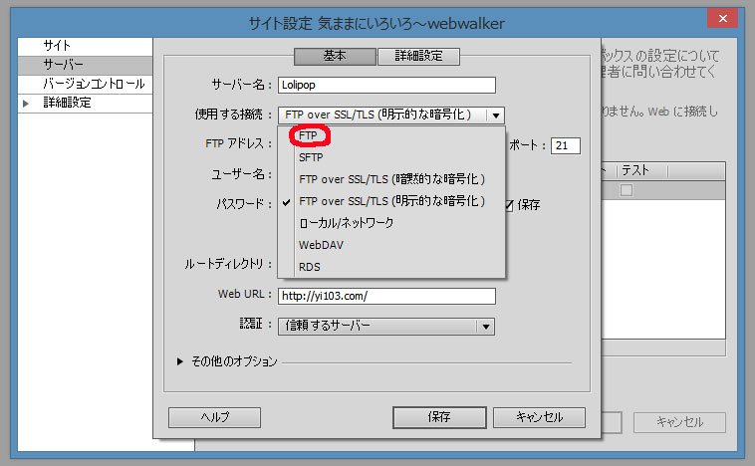Toggle the 保存 password checkbox
The image size is (755, 466).
pos(509,205)
